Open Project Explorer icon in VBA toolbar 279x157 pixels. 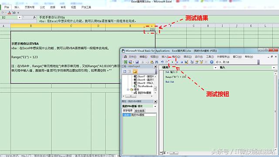192,62
